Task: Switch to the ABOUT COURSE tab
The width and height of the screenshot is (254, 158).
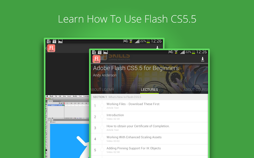Action: (x=196, y=90)
